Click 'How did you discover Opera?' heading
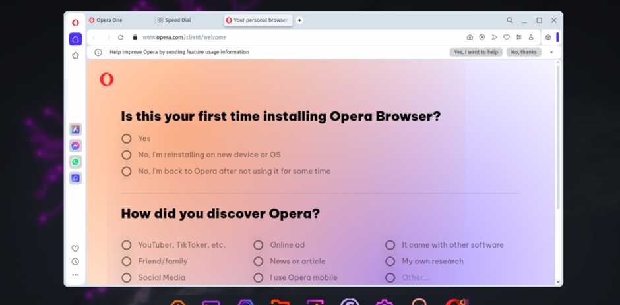620x305 pixels. tap(220, 213)
